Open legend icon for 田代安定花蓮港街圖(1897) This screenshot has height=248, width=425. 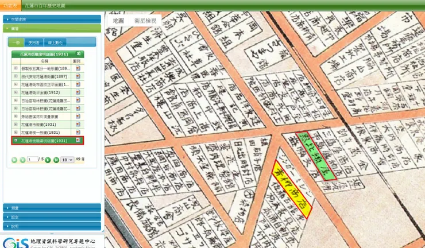[78, 76]
